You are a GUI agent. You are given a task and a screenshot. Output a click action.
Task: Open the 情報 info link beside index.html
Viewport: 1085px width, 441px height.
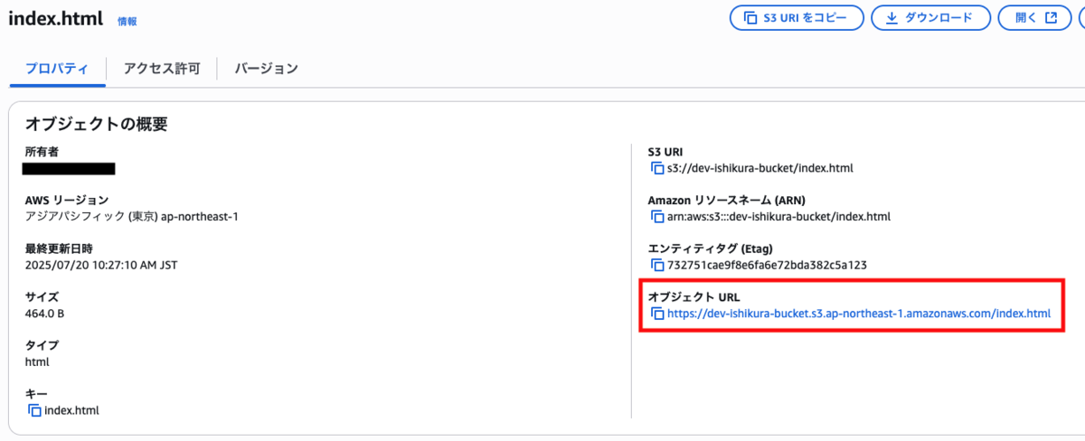127,21
